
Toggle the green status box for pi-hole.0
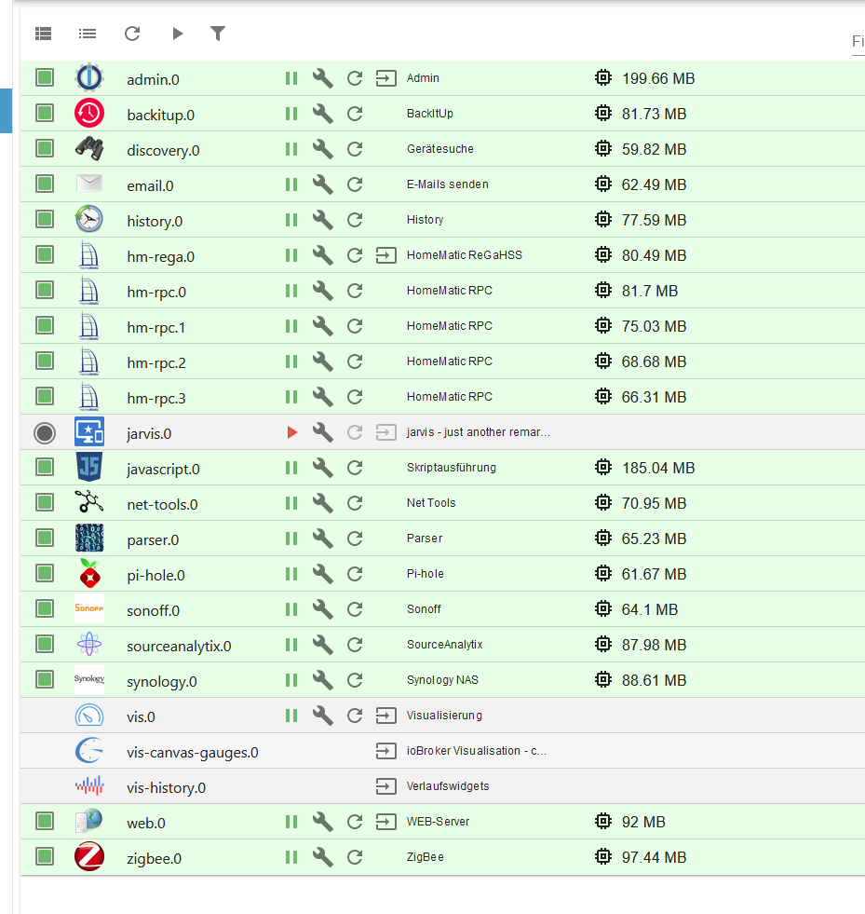click(45, 574)
